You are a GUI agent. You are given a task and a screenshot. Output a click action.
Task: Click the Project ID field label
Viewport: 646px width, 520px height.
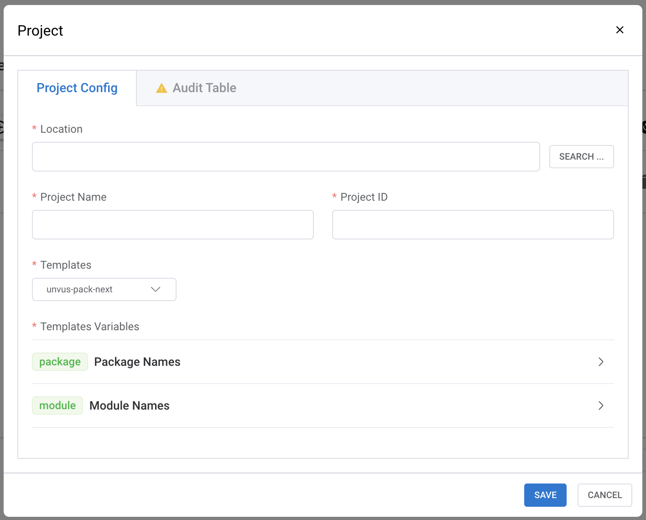tap(364, 197)
